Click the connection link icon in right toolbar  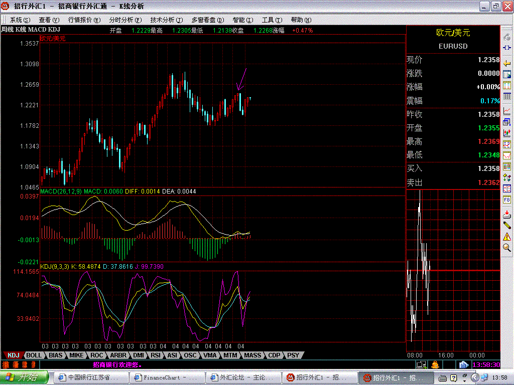click(507, 48)
